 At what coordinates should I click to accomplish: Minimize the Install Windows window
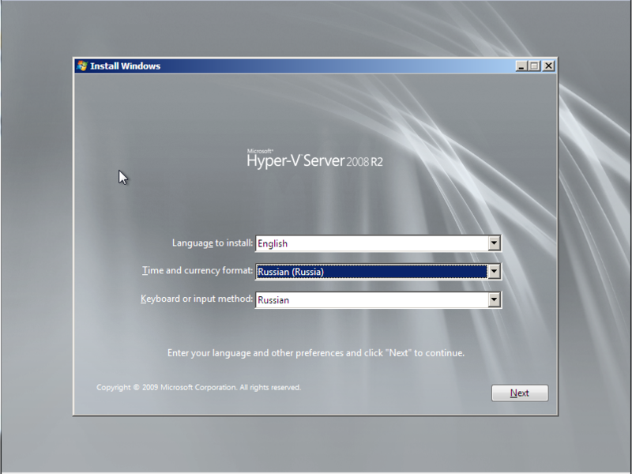coord(521,66)
